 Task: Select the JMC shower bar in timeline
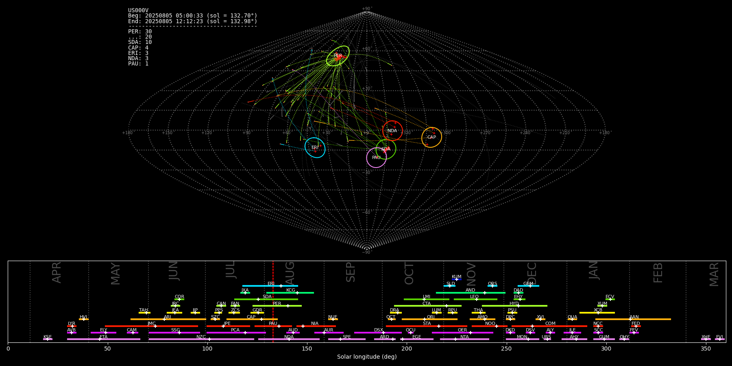click(x=152, y=326)
